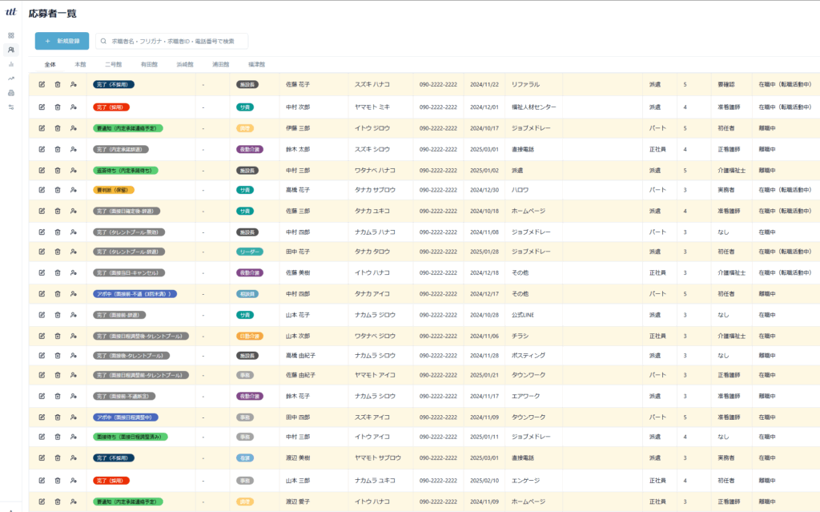
Task: Open the sliders settings icon in sidebar
Action: [11, 107]
